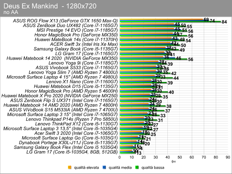Click the blue bar for Huawei Matebook 14 2020
The height and width of the screenshot is (174, 232).
tap(147, 58)
